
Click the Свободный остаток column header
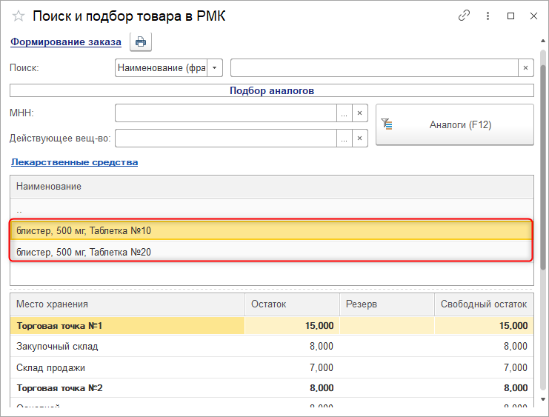(484, 304)
